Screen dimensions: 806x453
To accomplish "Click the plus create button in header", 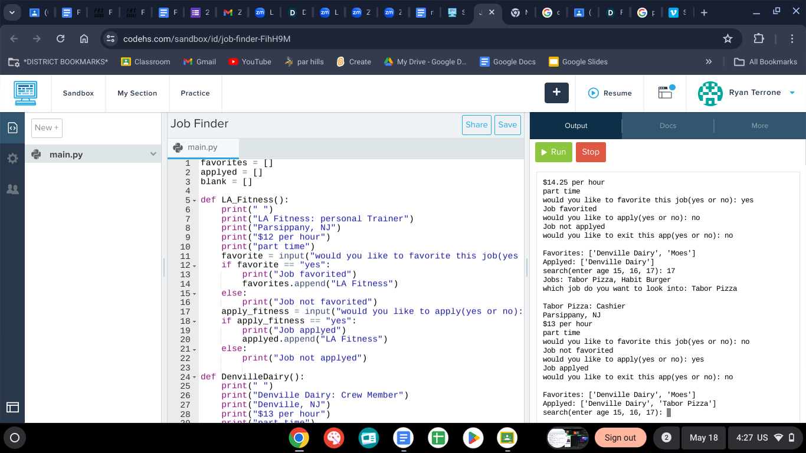I will [556, 93].
